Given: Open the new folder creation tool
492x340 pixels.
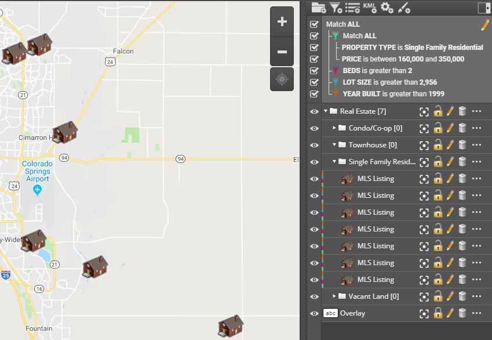Looking at the screenshot, I should pos(318,8).
